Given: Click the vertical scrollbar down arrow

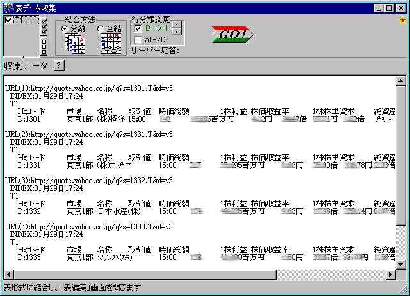Looking at the screenshot, I should pyautogui.click(x=401, y=265).
